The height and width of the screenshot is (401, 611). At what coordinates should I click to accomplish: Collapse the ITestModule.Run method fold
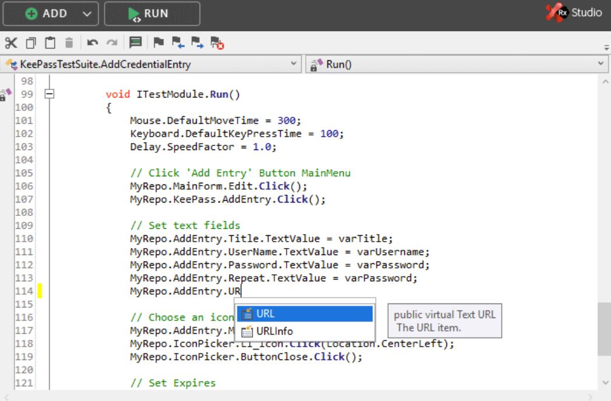50,94
